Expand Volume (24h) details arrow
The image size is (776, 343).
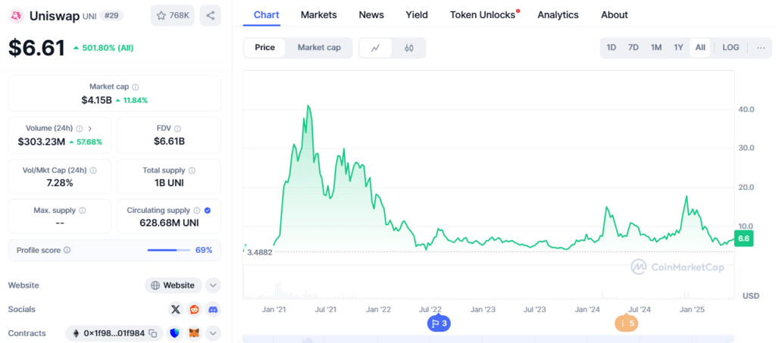click(90, 128)
